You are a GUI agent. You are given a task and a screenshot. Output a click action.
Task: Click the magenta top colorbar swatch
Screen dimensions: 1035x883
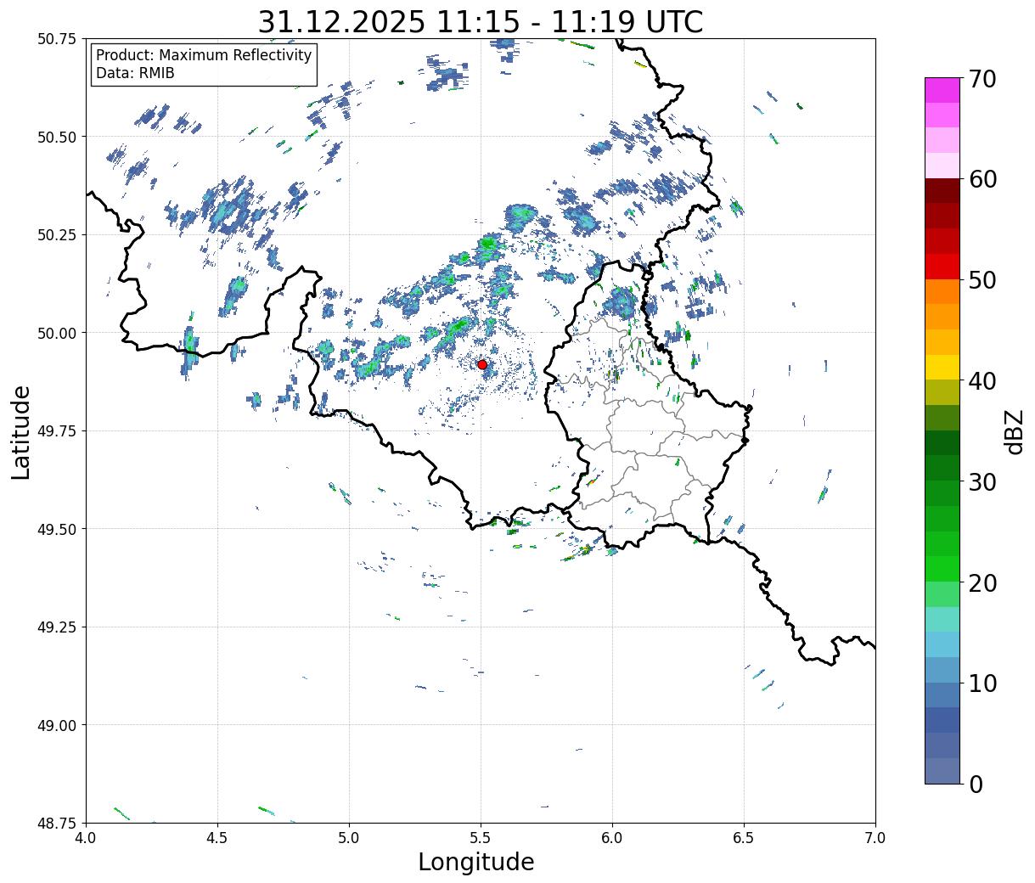coord(942,90)
